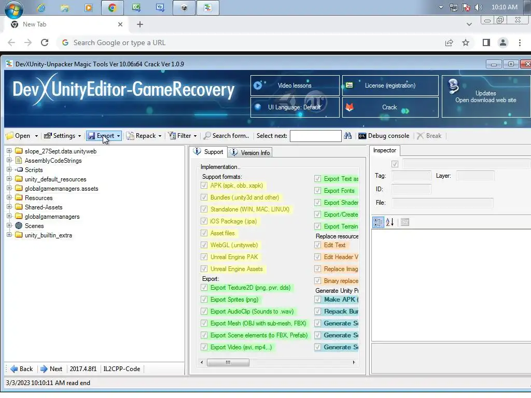Toggle Export AudioClip checkbox

point(204,311)
